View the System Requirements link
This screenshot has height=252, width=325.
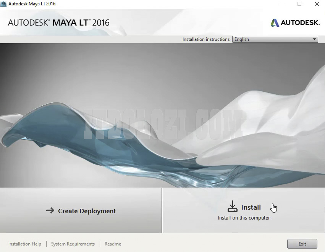tap(73, 244)
